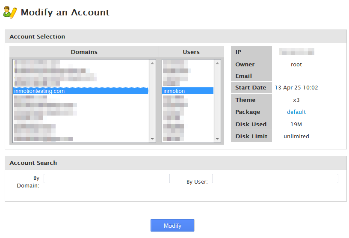Open the default package link
349x238 pixels.
(x=296, y=112)
